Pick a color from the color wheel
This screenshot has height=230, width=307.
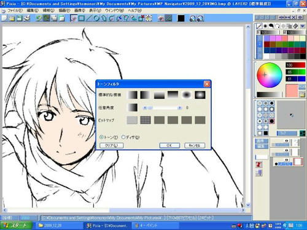(270, 75)
